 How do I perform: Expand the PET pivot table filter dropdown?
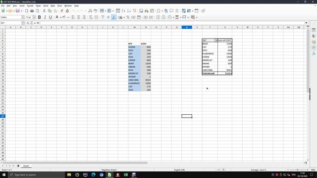click(216, 41)
